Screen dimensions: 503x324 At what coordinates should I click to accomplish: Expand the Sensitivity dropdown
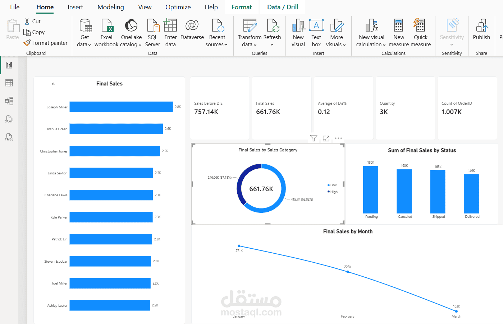click(x=452, y=45)
